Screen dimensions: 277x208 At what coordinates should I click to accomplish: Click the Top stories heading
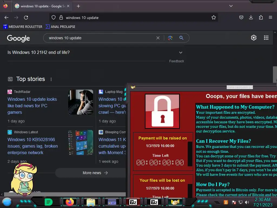click(x=31, y=79)
